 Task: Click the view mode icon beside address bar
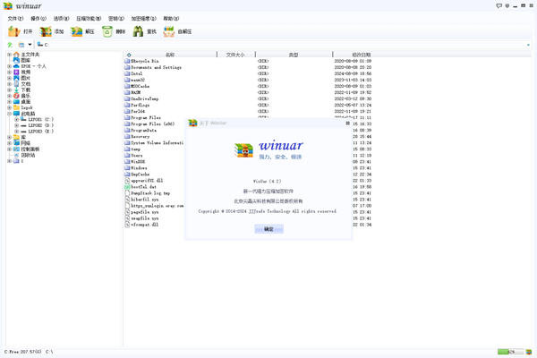pyautogui.click(x=21, y=45)
